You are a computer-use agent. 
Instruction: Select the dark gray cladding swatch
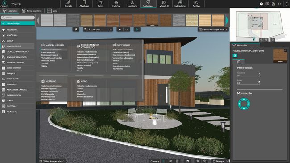(73, 21)
